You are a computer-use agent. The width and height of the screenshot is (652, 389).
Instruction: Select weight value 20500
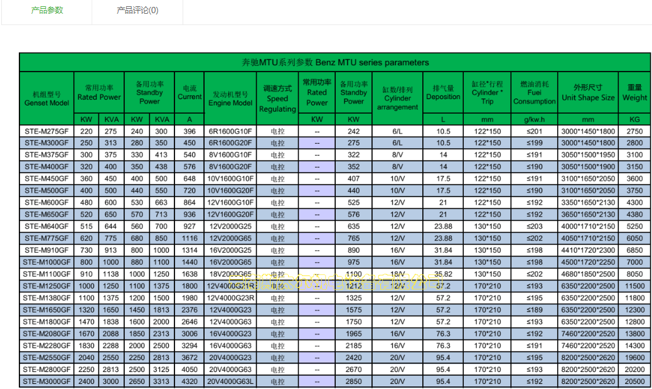(634, 381)
